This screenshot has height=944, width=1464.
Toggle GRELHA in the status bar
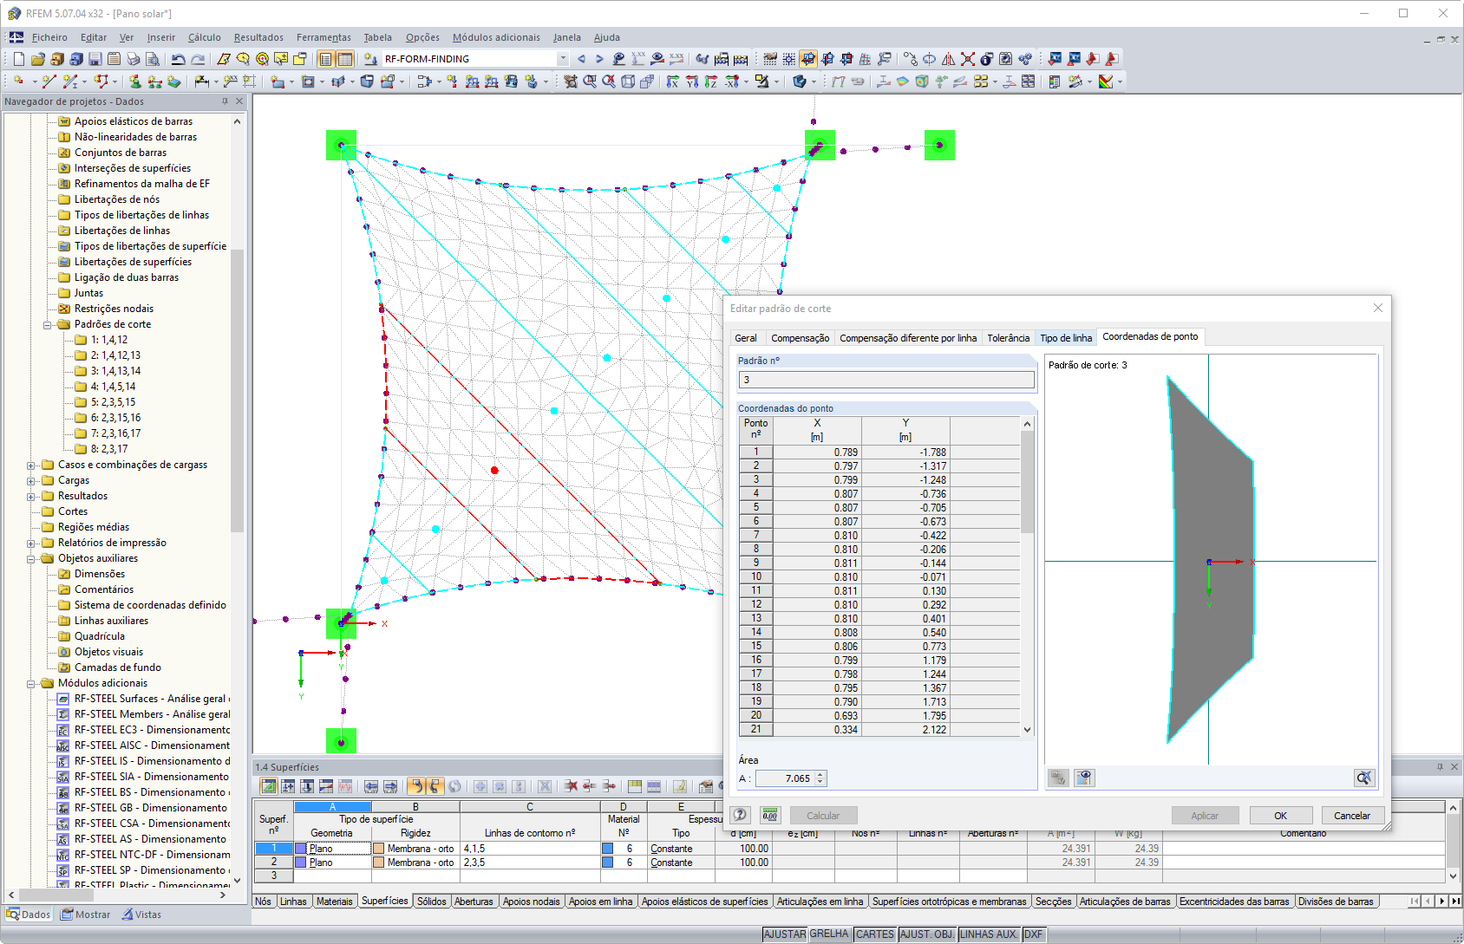point(829,934)
